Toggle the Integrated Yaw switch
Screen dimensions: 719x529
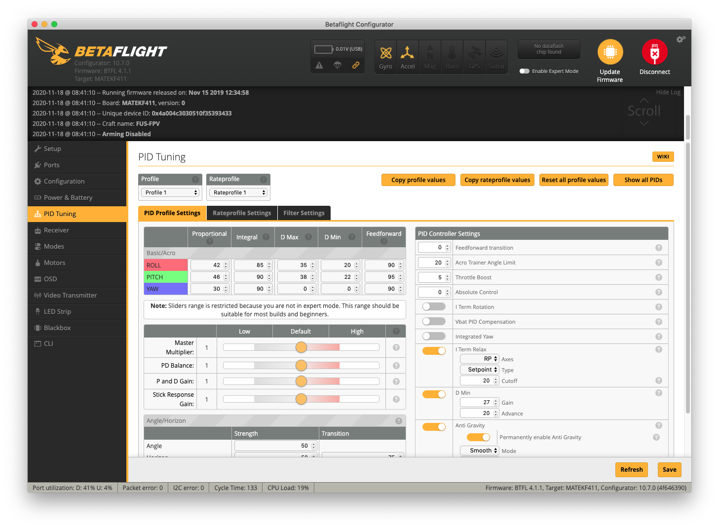(x=434, y=336)
